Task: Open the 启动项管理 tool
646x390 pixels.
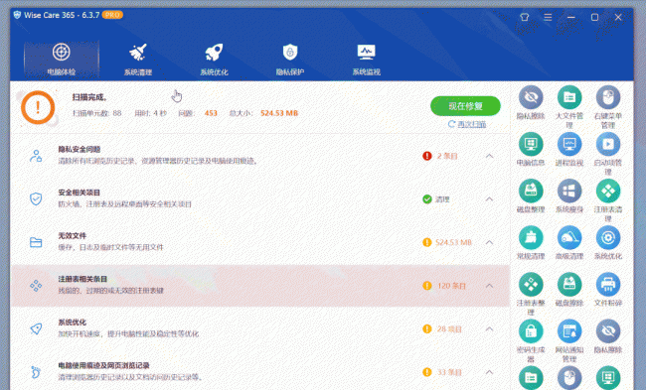Action: [x=607, y=154]
